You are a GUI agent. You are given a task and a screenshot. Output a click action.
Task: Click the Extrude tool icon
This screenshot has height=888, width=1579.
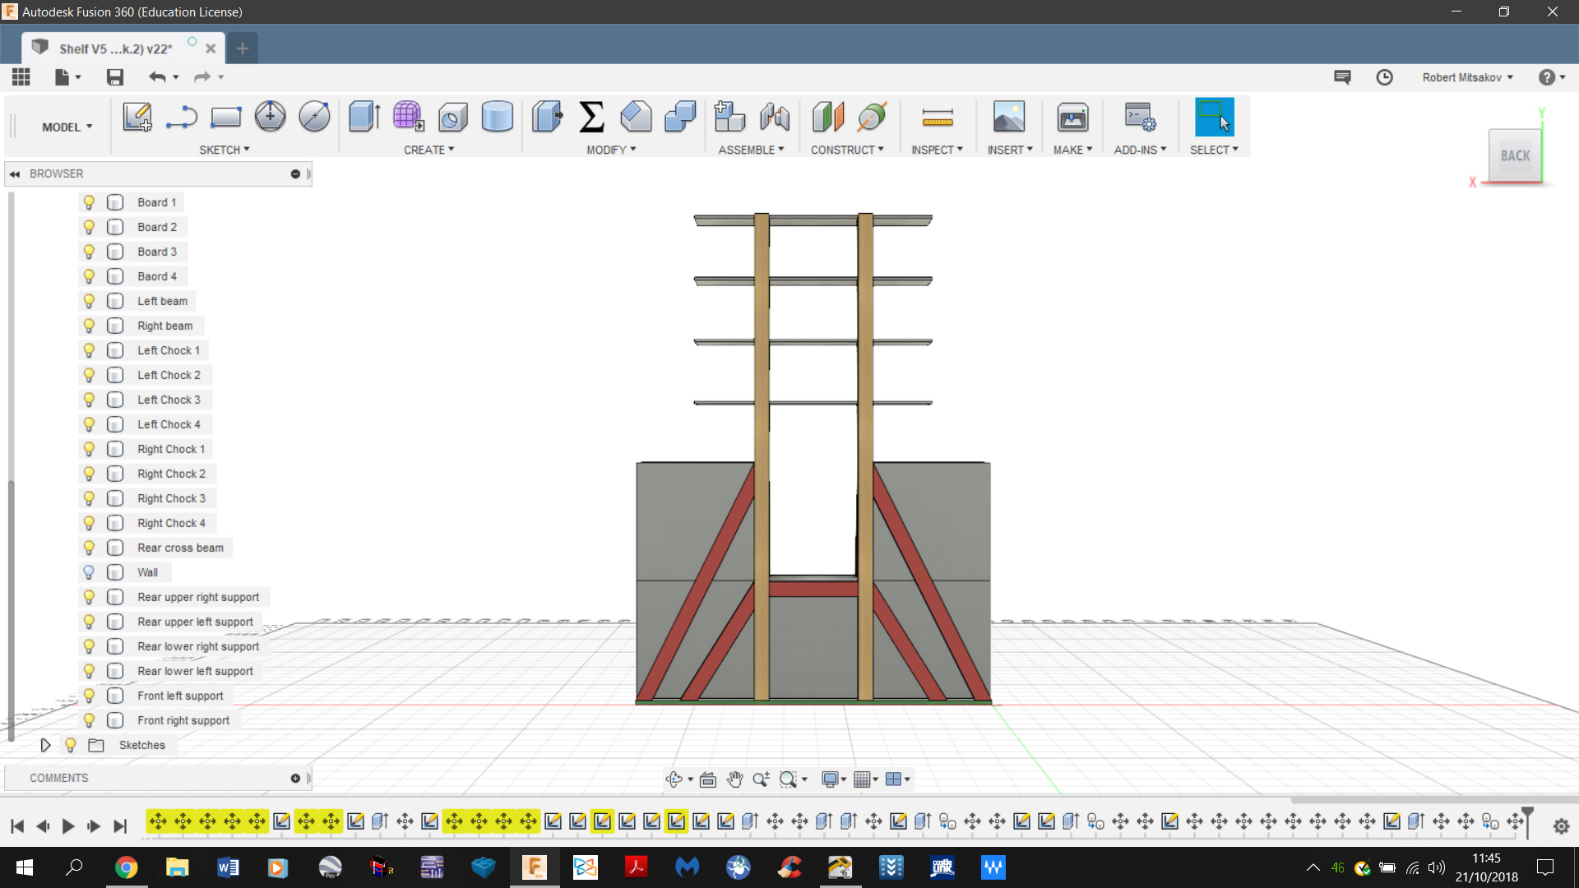pyautogui.click(x=364, y=117)
